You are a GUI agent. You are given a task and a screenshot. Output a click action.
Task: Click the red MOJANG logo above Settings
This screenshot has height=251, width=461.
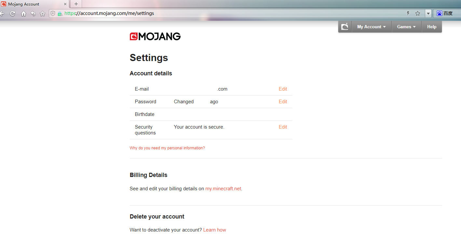[155, 37]
